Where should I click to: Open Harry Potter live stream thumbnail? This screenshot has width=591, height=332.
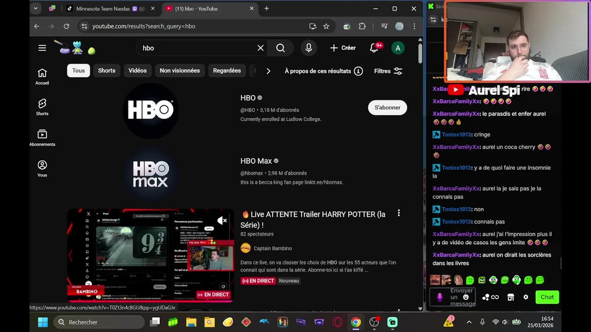point(151,255)
